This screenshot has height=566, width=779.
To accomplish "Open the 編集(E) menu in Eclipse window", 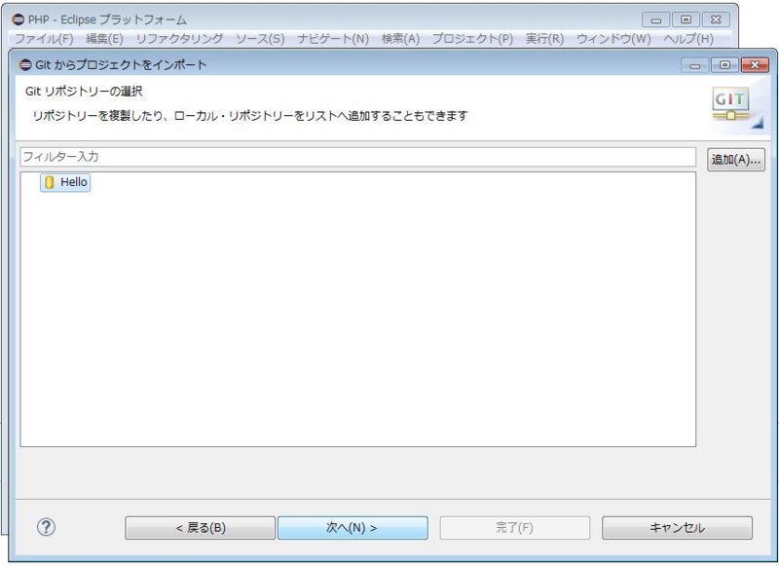I will tap(104, 39).
